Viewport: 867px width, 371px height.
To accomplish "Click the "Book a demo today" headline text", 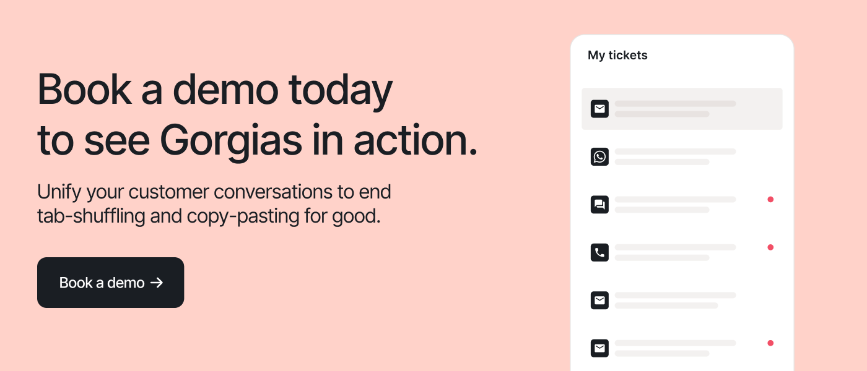I will pos(215,90).
